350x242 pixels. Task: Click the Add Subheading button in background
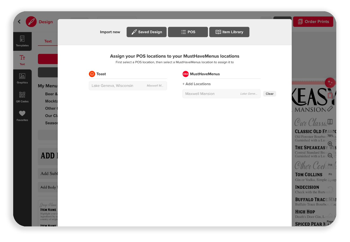click(48, 173)
